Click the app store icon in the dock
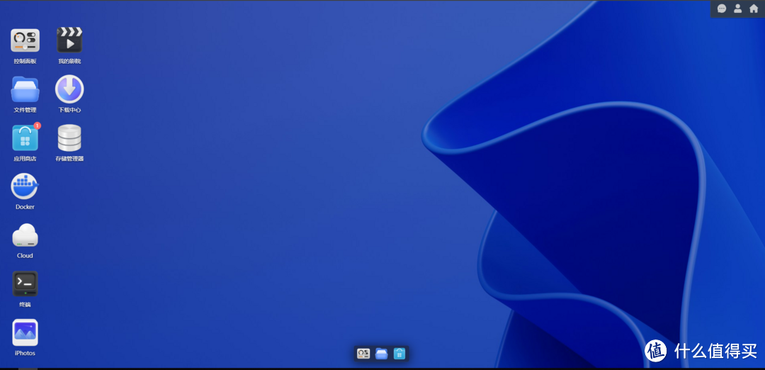The height and width of the screenshot is (370, 765). pos(399,353)
